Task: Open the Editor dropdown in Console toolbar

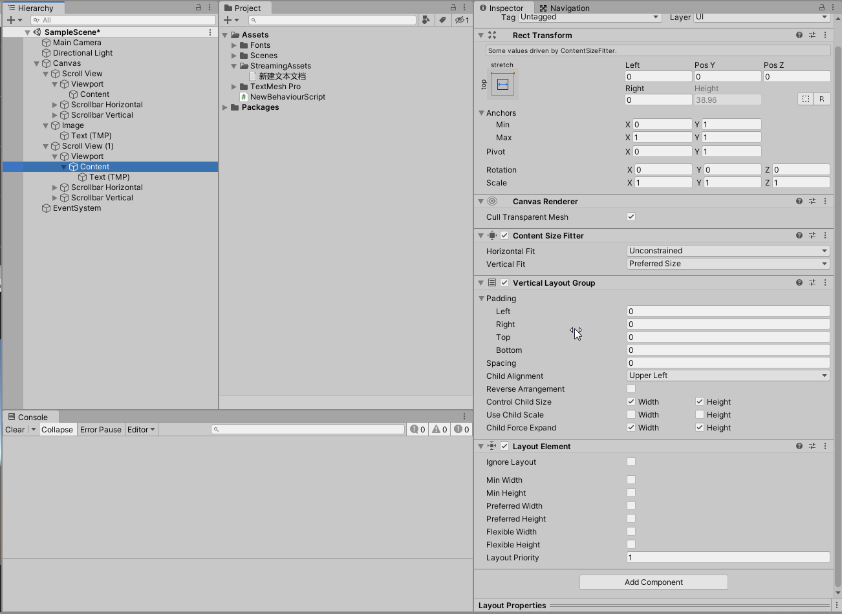Action: (x=141, y=429)
